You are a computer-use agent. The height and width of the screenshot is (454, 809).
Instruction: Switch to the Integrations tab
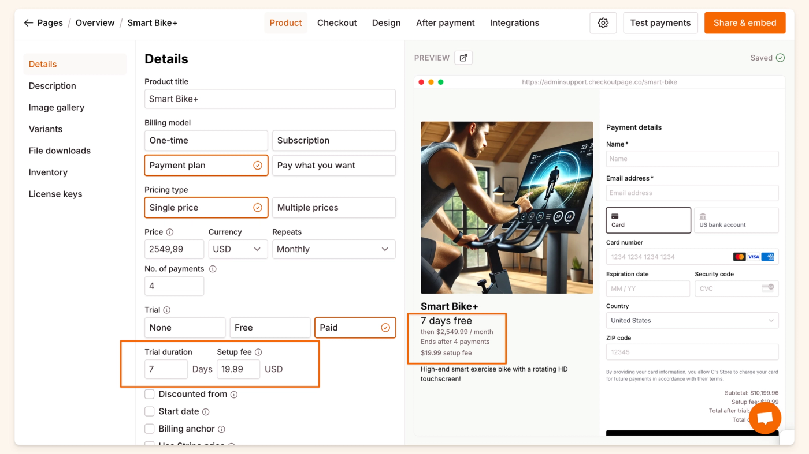(515, 23)
